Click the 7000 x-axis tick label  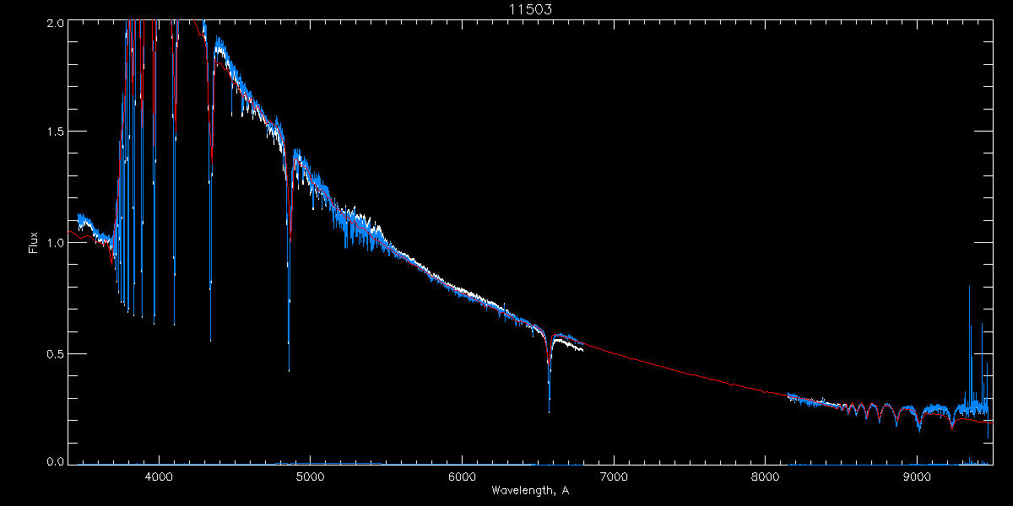[x=614, y=476]
